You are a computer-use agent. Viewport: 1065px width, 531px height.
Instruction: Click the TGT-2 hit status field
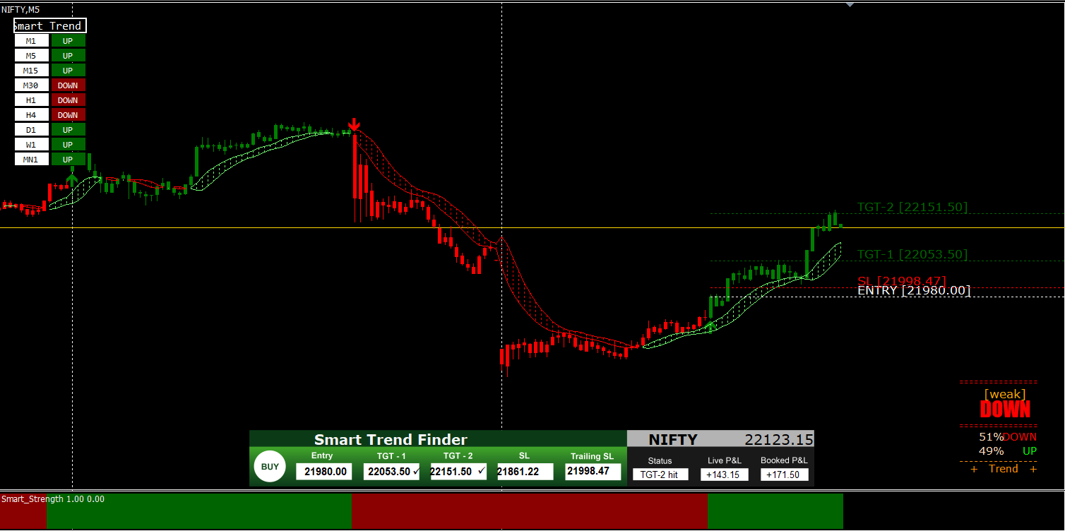pyautogui.click(x=660, y=474)
